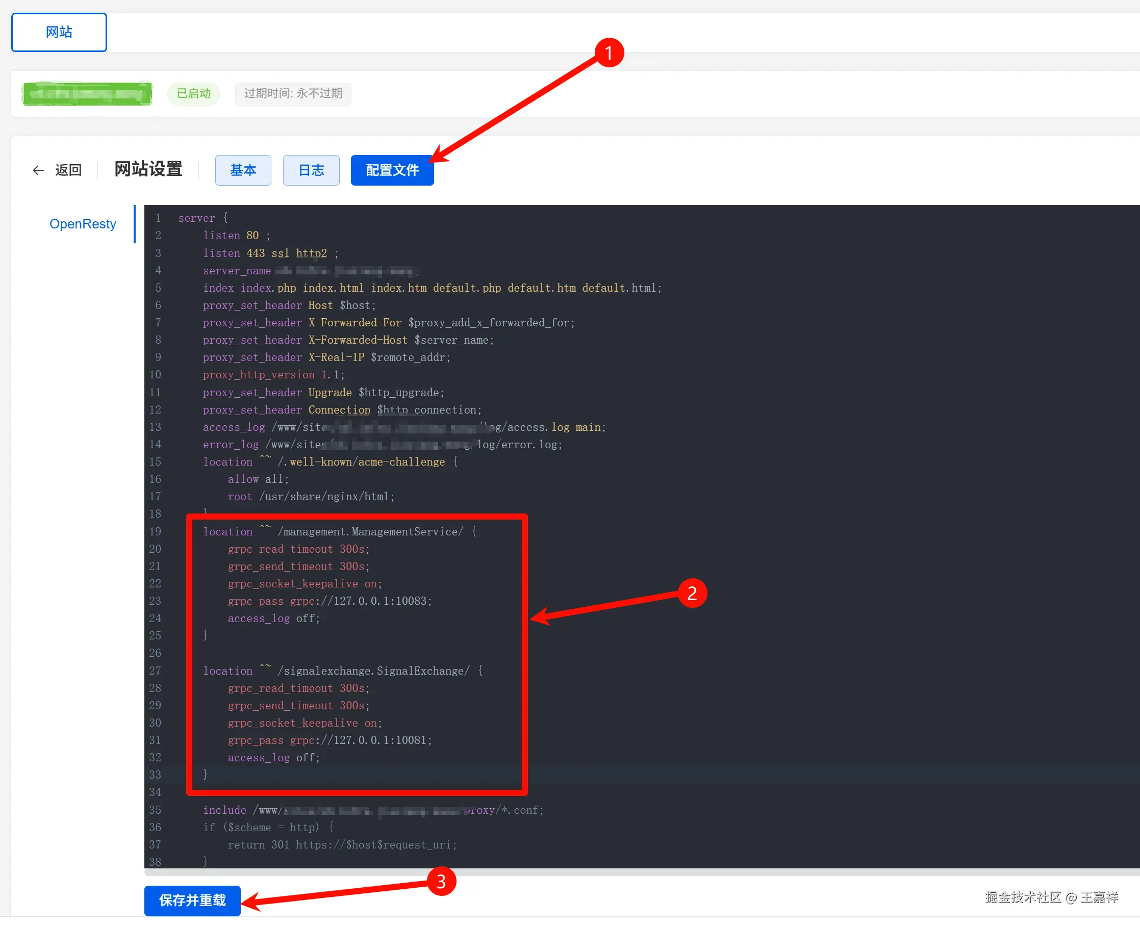The image size is (1140, 926).
Task: Click the 已启动 status badge
Action: point(193,94)
